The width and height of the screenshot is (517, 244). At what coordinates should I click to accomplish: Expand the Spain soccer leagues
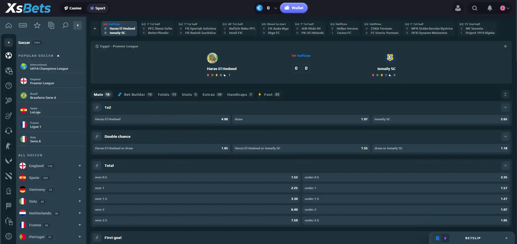[x=80, y=178]
